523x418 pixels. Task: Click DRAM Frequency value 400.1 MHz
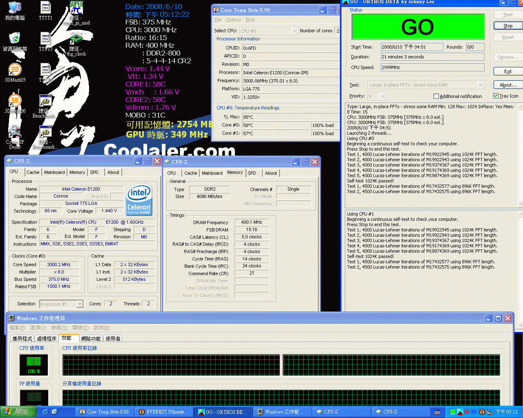pos(252,222)
